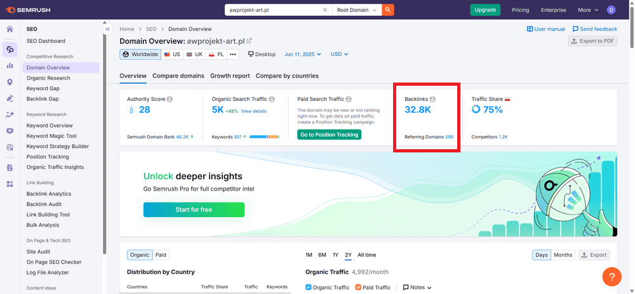Image resolution: width=635 pixels, height=294 pixels.
Task: Click globe icon beside Organic Search Traffic
Action: [272, 99]
